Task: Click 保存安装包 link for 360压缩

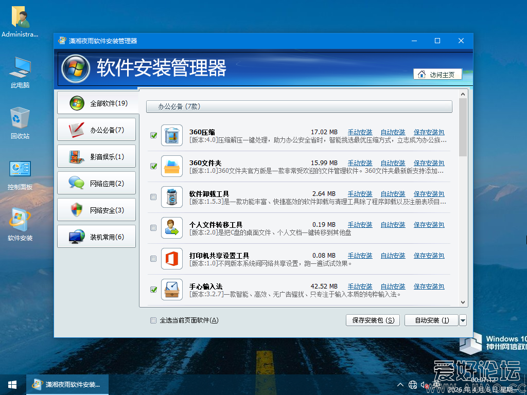Action: pyautogui.click(x=429, y=132)
